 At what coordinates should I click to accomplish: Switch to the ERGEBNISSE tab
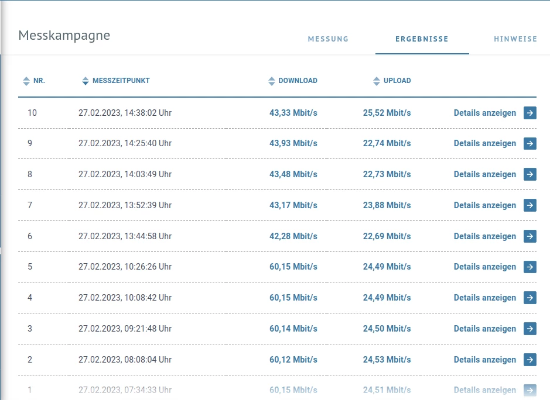(x=422, y=39)
